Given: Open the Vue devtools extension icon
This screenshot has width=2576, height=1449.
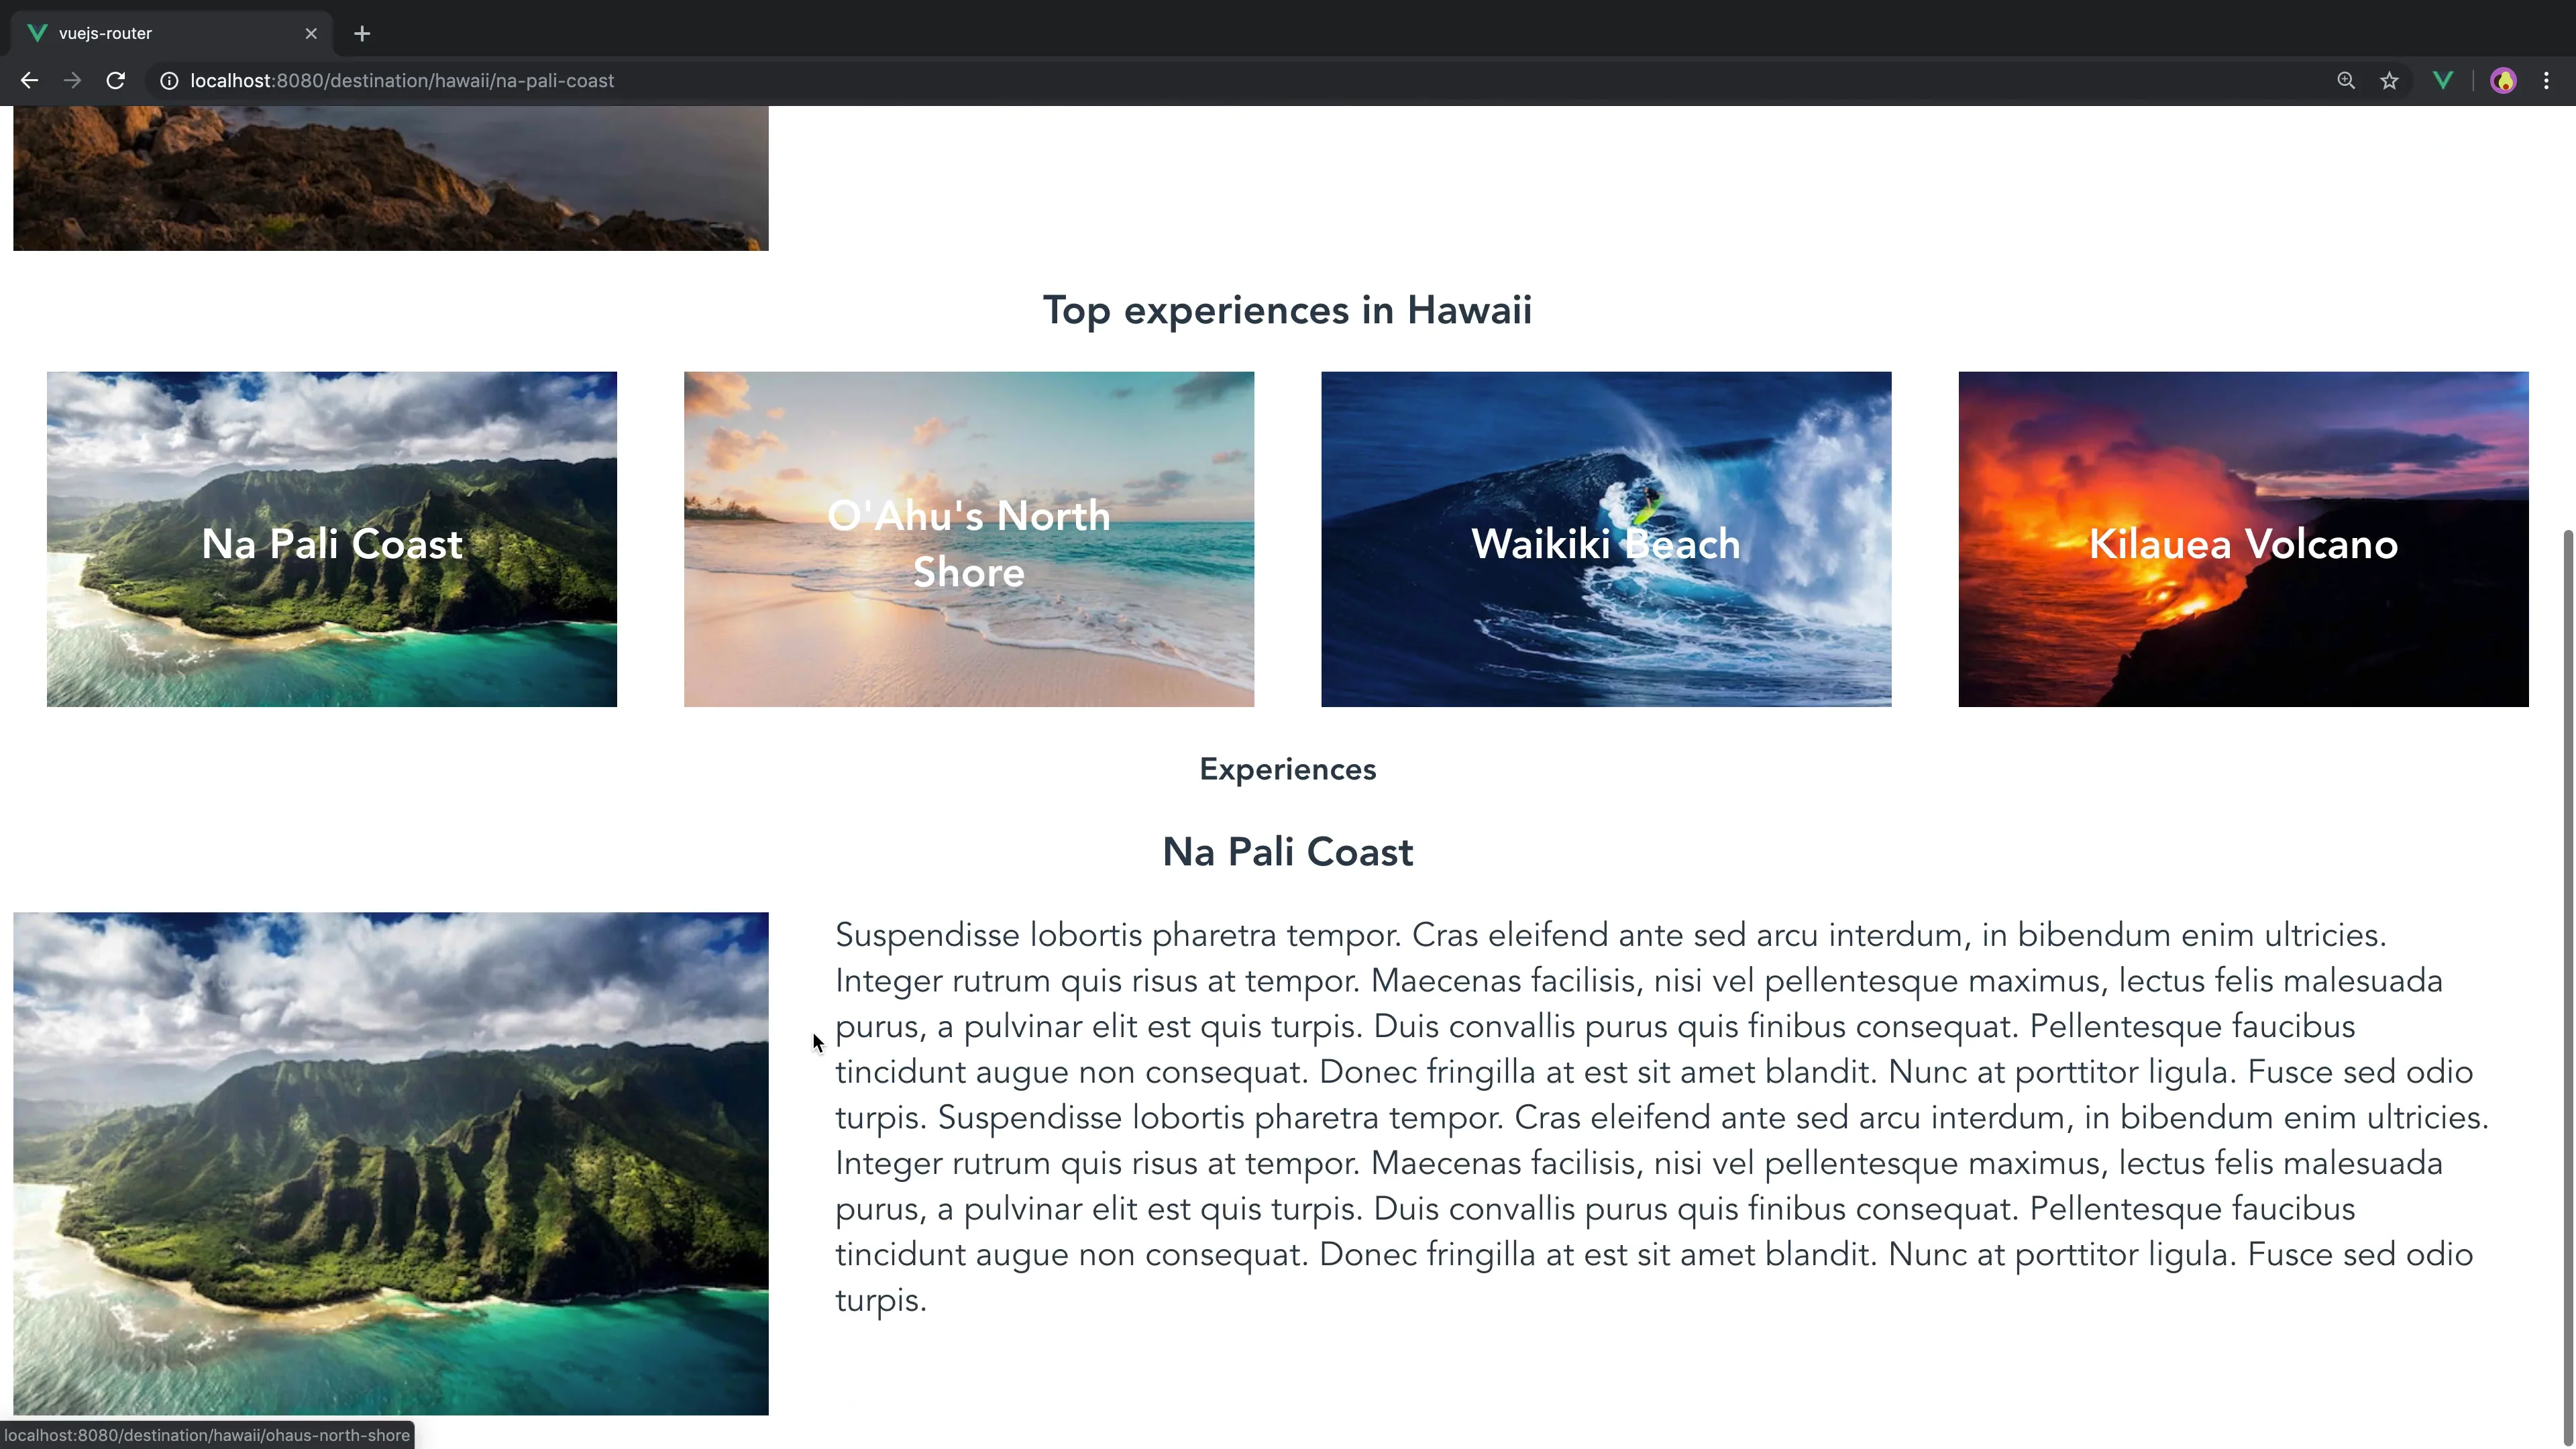Looking at the screenshot, I should 2443,81.
